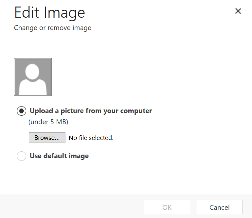Cancel the image edit dialog
Viewport: 252px width, 218px height.
point(219,207)
